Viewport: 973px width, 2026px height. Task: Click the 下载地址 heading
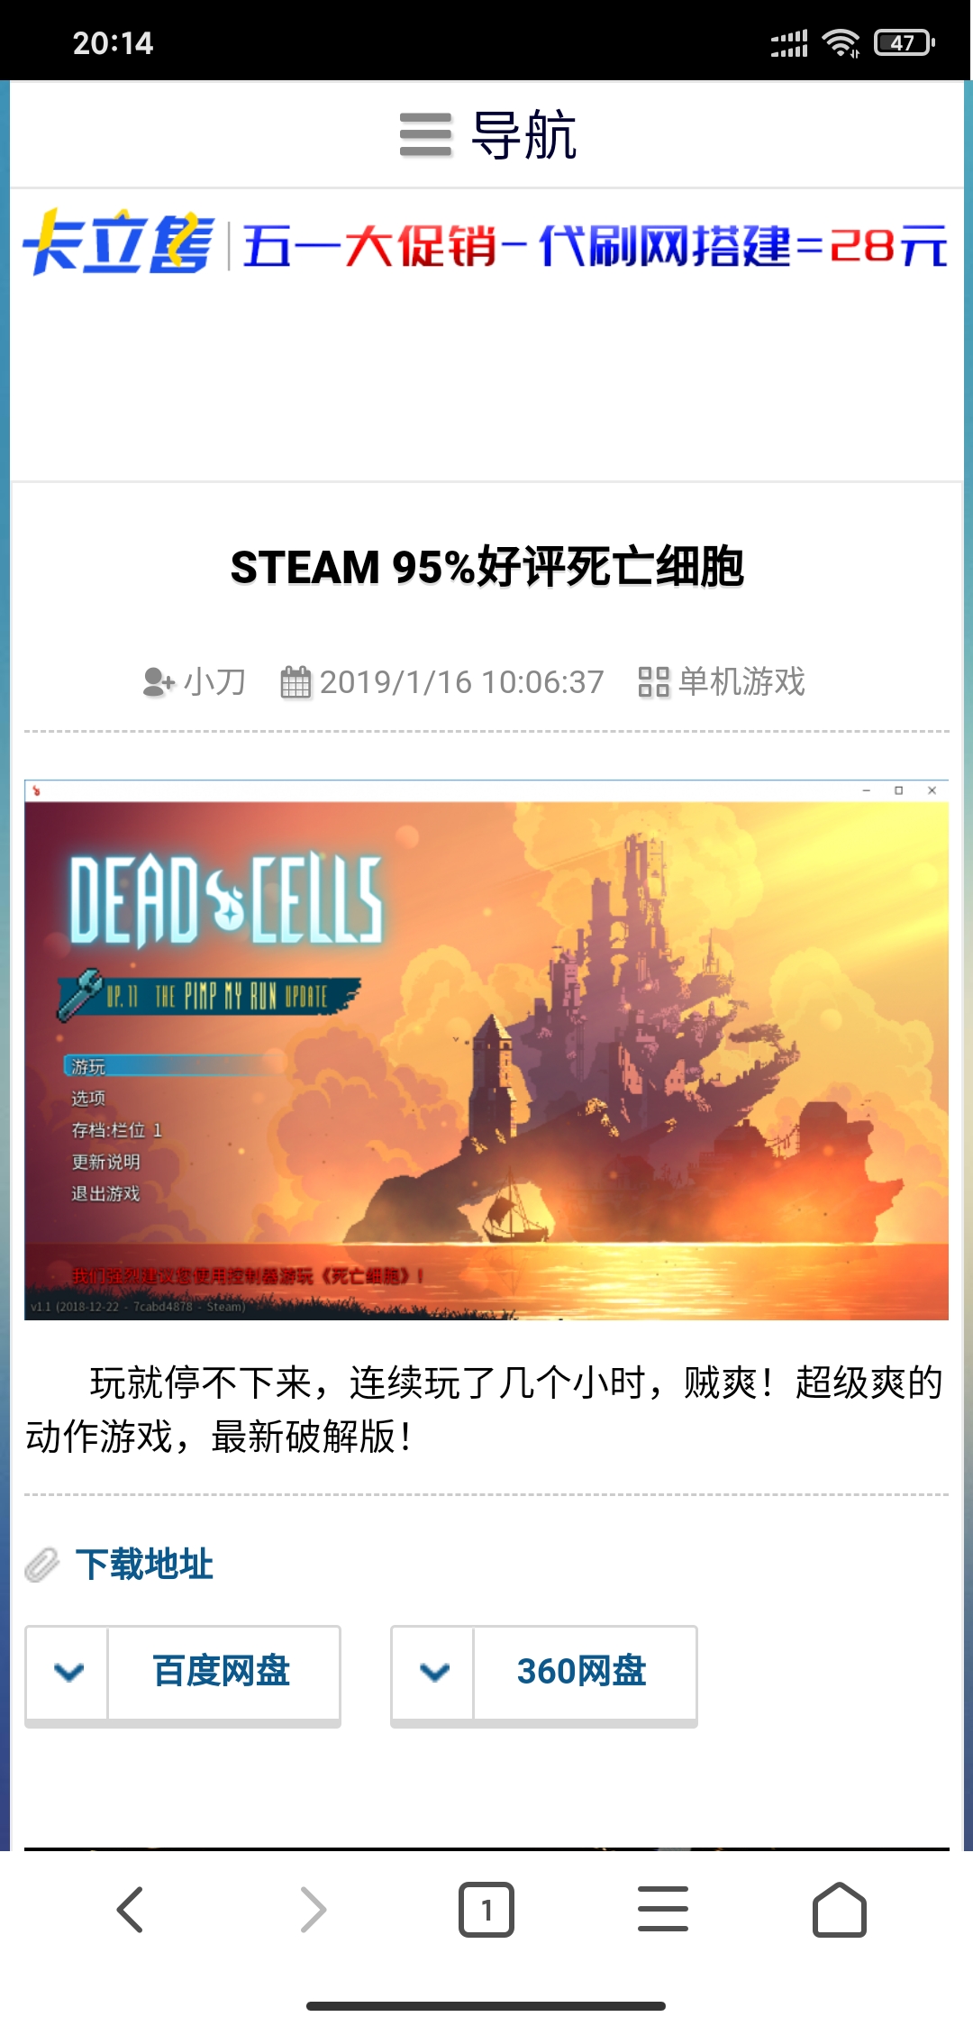point(144,1565)
